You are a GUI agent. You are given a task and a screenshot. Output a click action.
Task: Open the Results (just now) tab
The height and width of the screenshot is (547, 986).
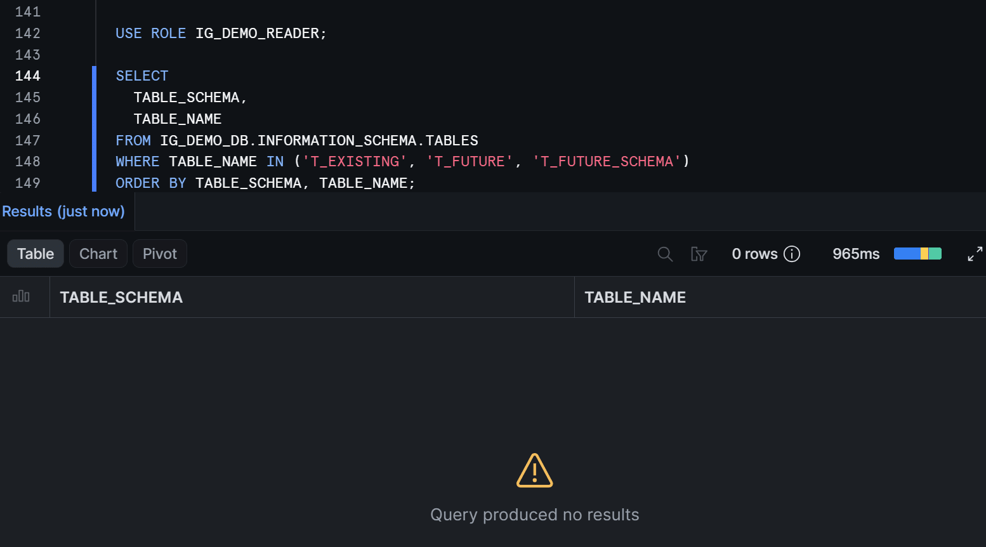tap(63, 211)
